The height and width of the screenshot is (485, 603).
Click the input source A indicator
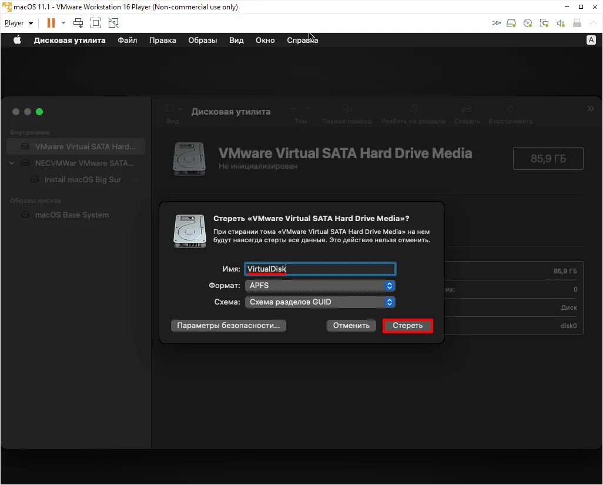click(591, 40)
